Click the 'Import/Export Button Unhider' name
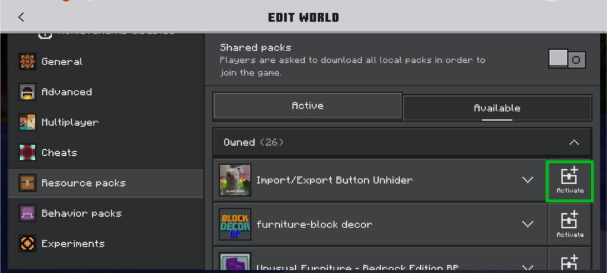607x273 pixels. point(334,180)
